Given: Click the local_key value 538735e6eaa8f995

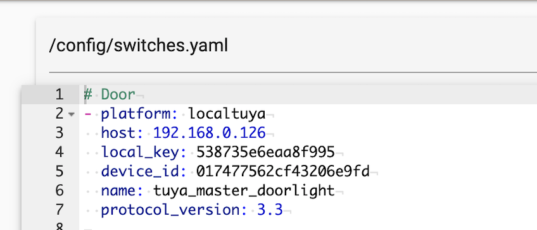Looking at the screenshot, I should coord(265,152).
